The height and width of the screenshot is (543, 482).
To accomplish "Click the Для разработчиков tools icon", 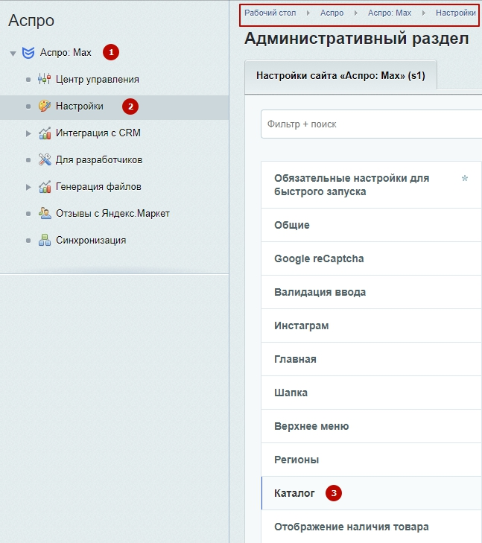I will coord(45,159).
